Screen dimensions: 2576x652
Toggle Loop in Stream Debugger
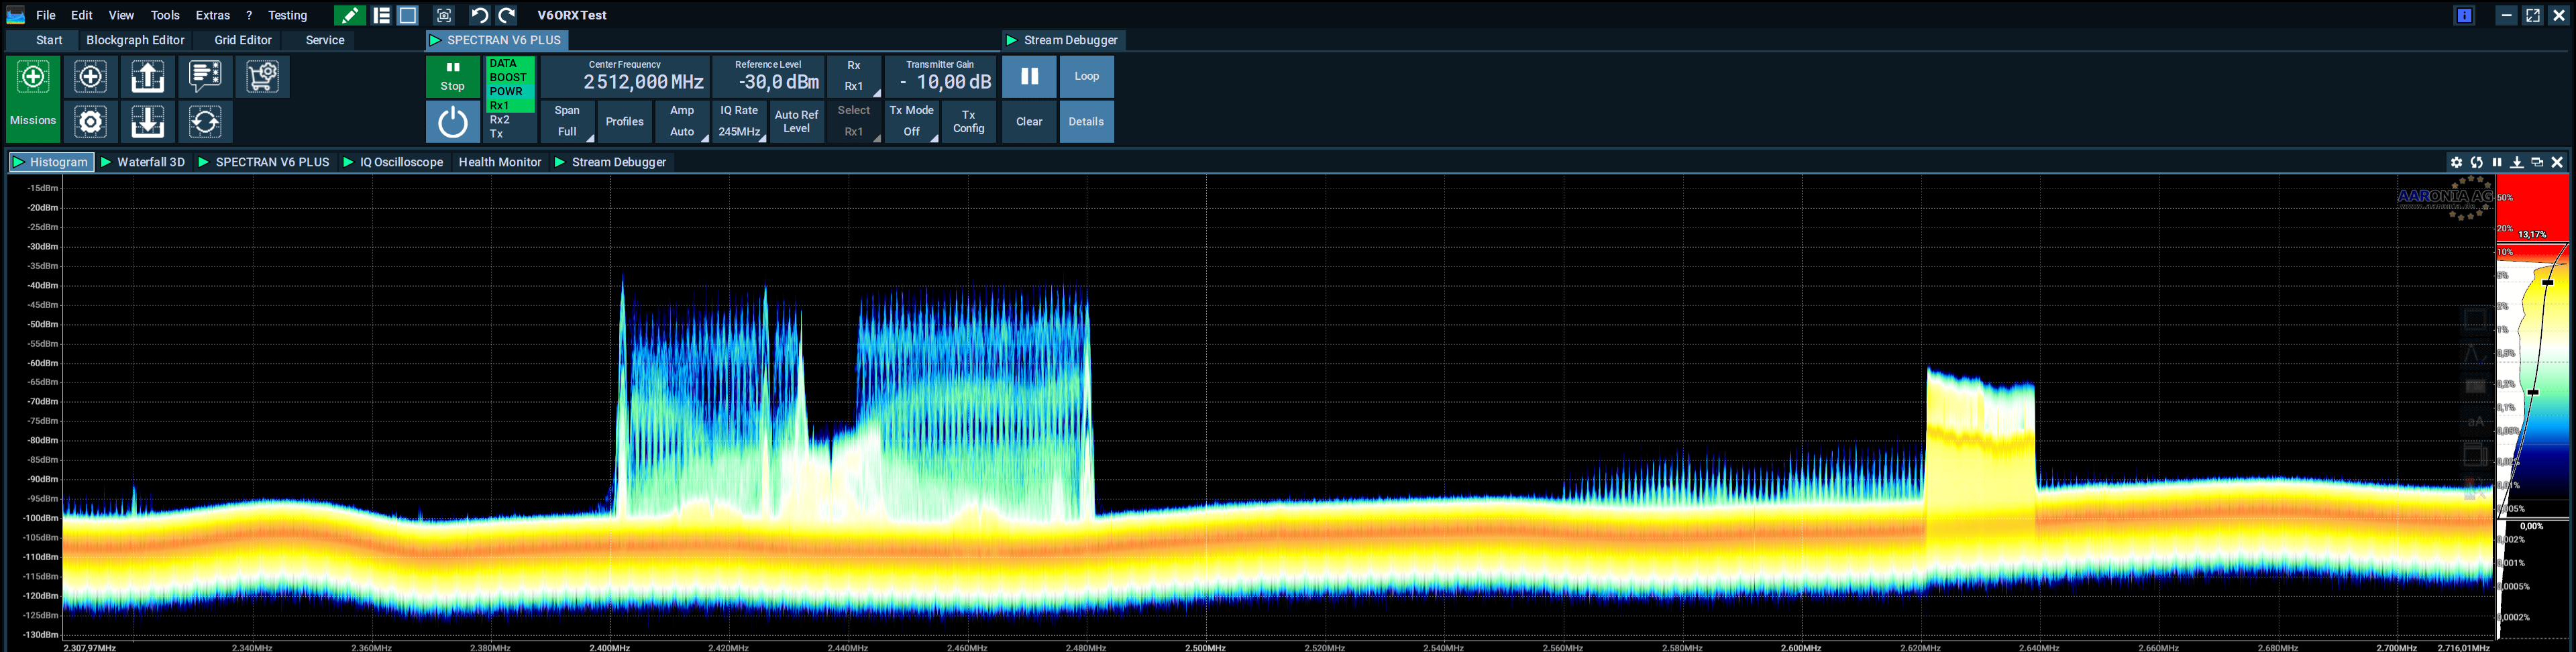pos(1087,76)
